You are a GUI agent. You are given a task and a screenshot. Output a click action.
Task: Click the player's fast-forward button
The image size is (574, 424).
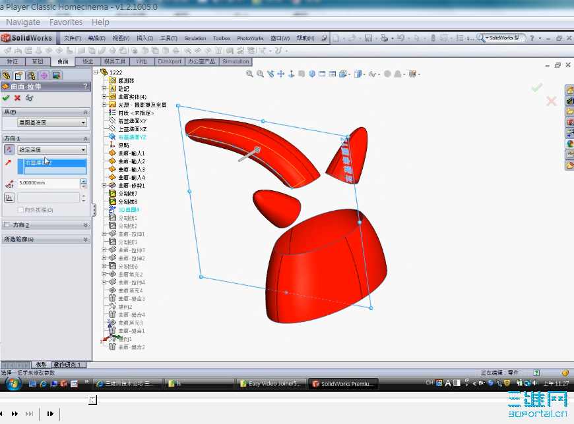pos(15,413)
